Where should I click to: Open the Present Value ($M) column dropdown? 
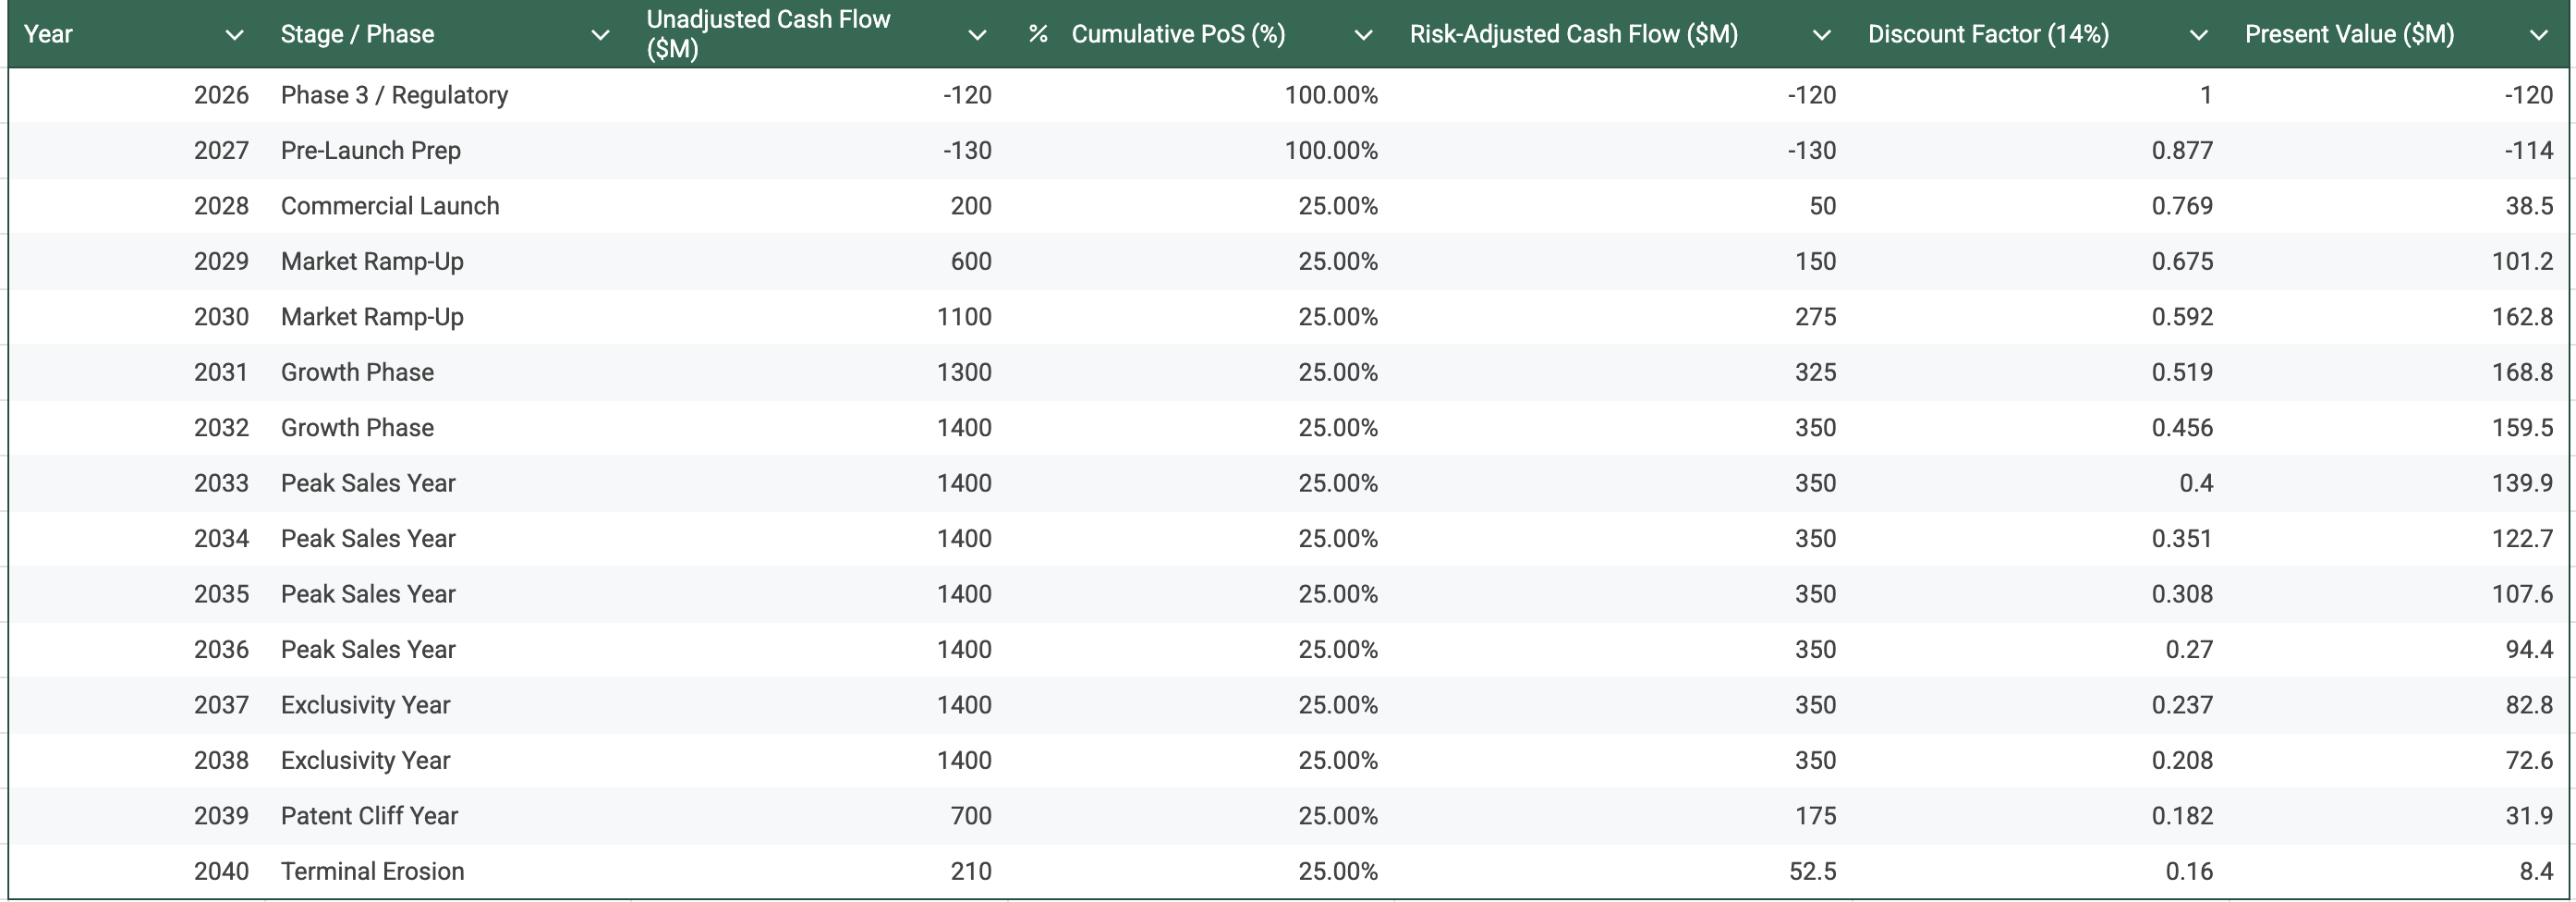coord(2538,35)
